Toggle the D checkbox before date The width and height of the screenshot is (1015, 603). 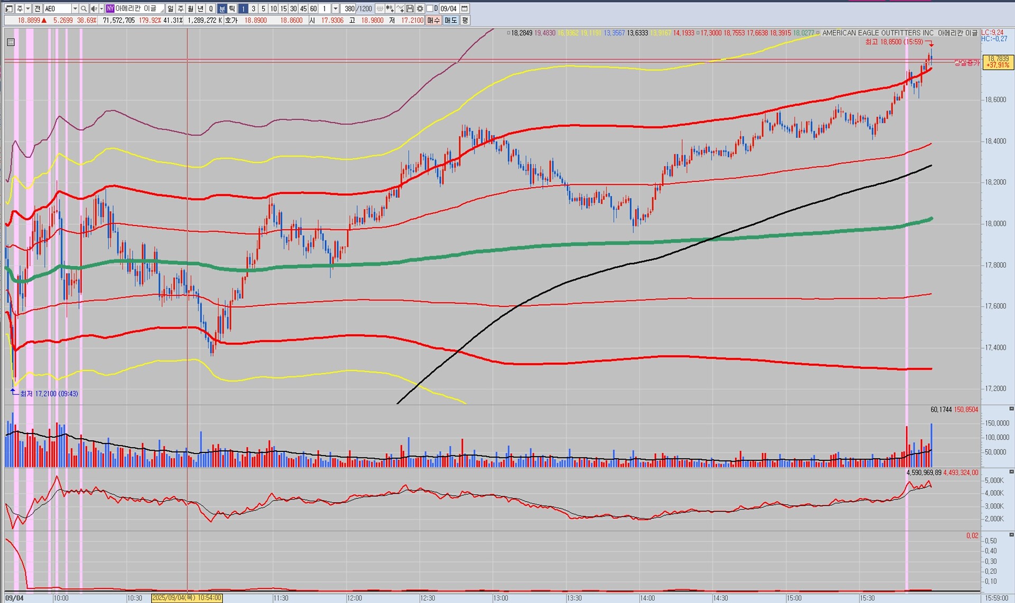coord(430,9)
